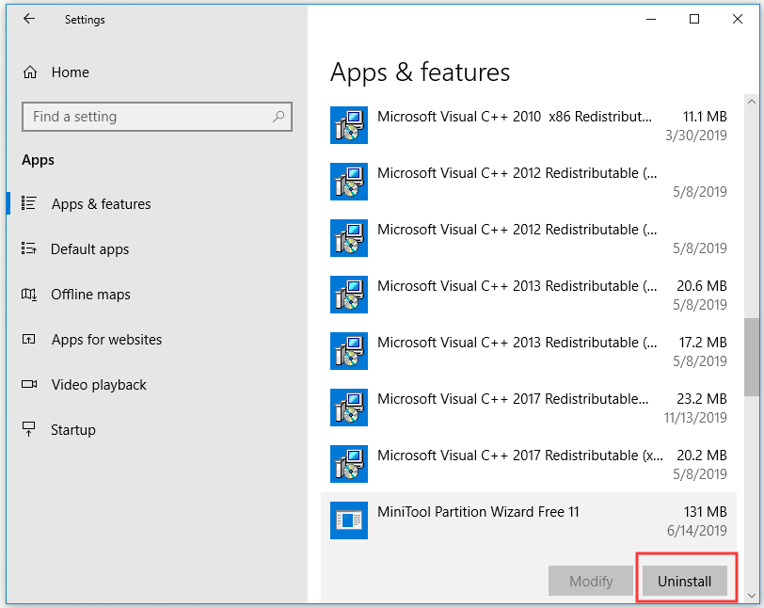Click the installer icon beside the 23.2 MB entry
The width and height of the screenshot is (764, 608).
click(349, 408)
